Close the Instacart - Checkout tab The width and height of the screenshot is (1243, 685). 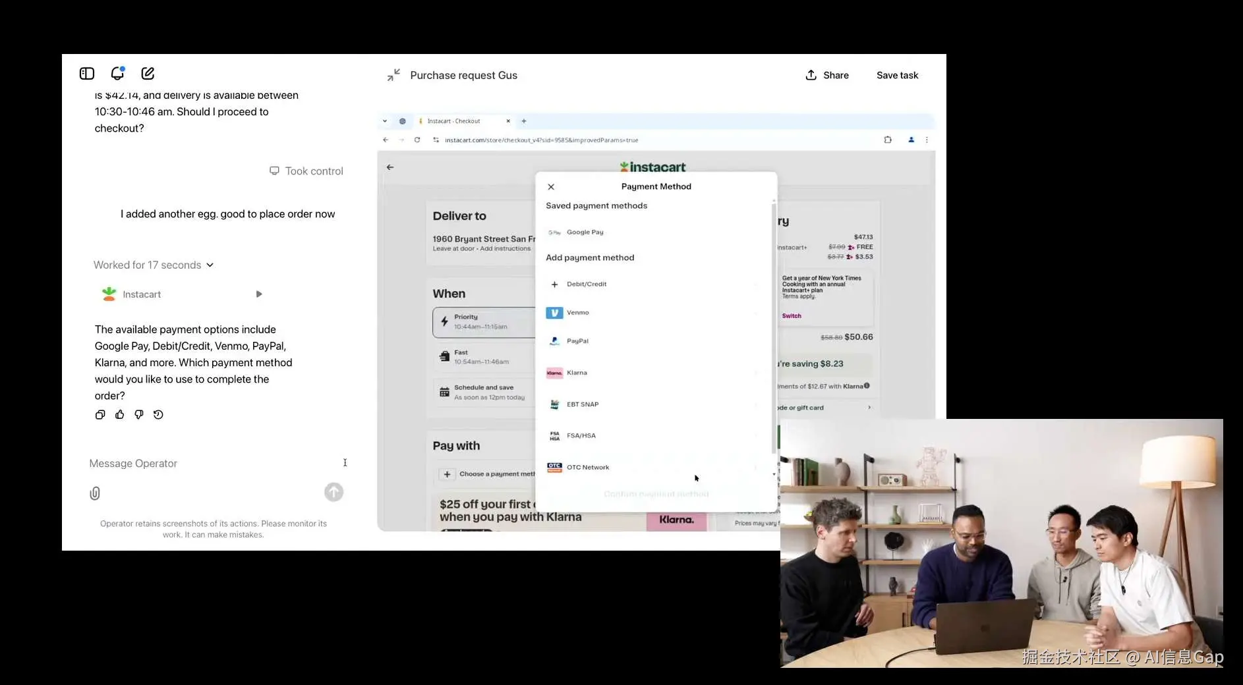coord(508,121)
